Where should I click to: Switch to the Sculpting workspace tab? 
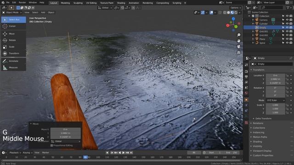(78, 3)
